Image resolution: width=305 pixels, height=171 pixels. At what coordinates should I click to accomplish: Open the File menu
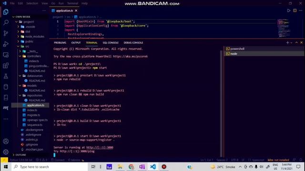click(x=12, y=3)
